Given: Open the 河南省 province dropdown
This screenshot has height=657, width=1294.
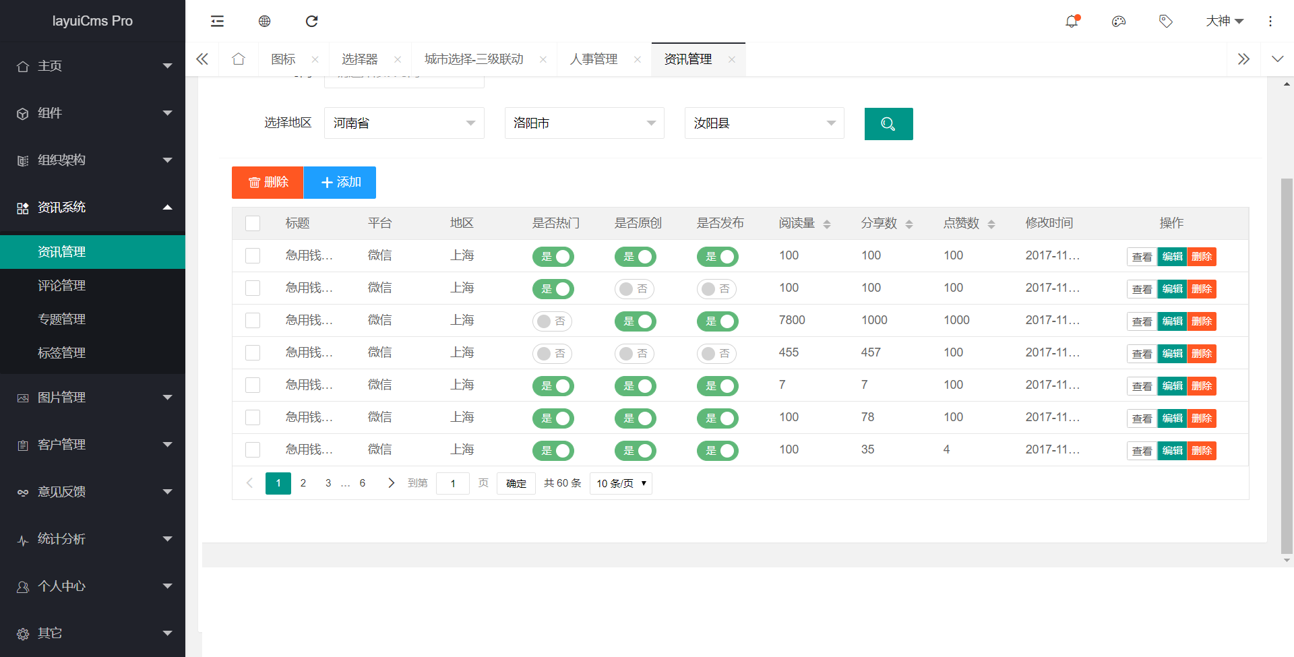Looking at the screenshot, I should pyautogui.click(x=404, y=123).
